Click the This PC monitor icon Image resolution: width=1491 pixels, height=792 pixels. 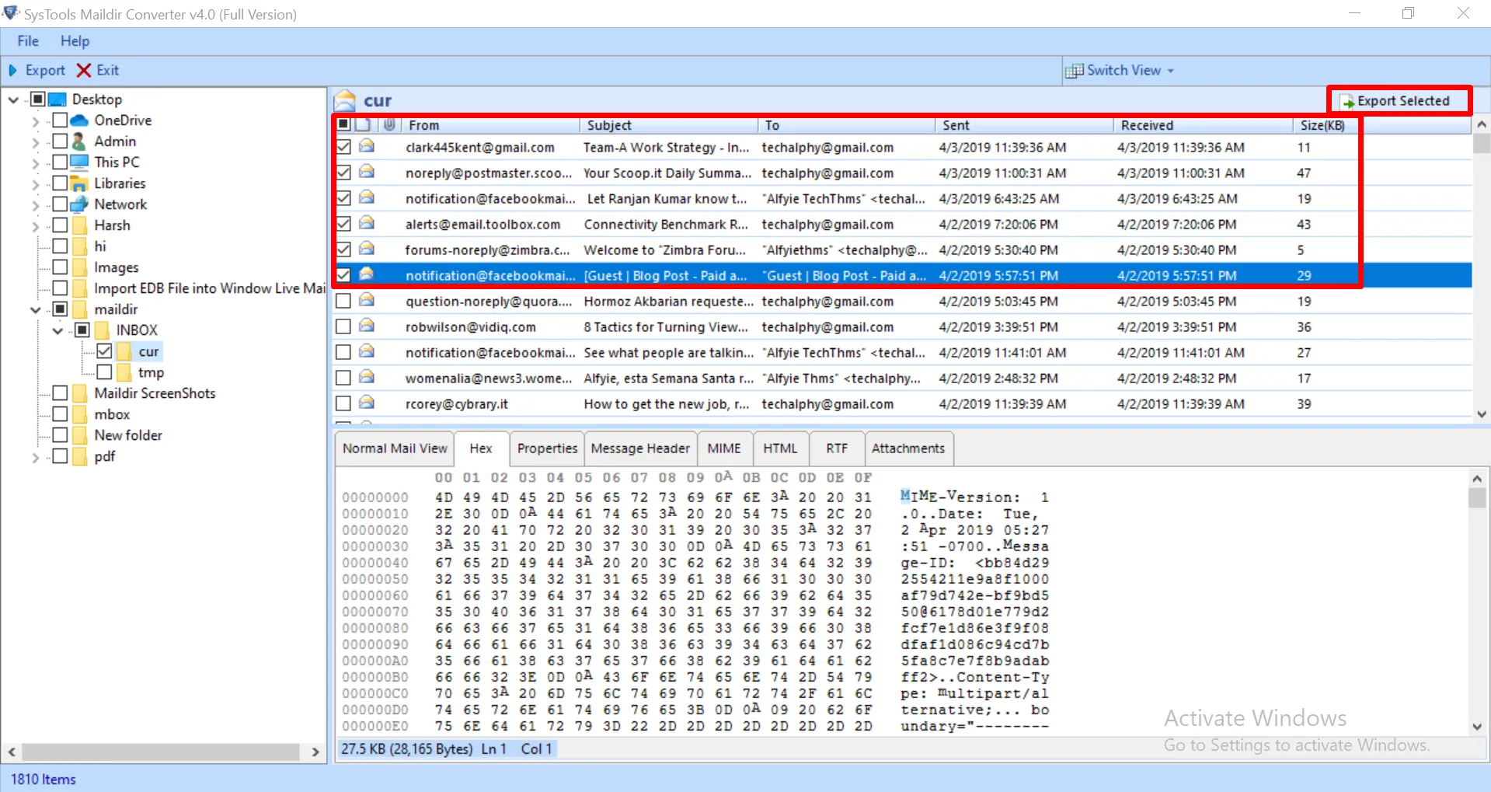79,162
